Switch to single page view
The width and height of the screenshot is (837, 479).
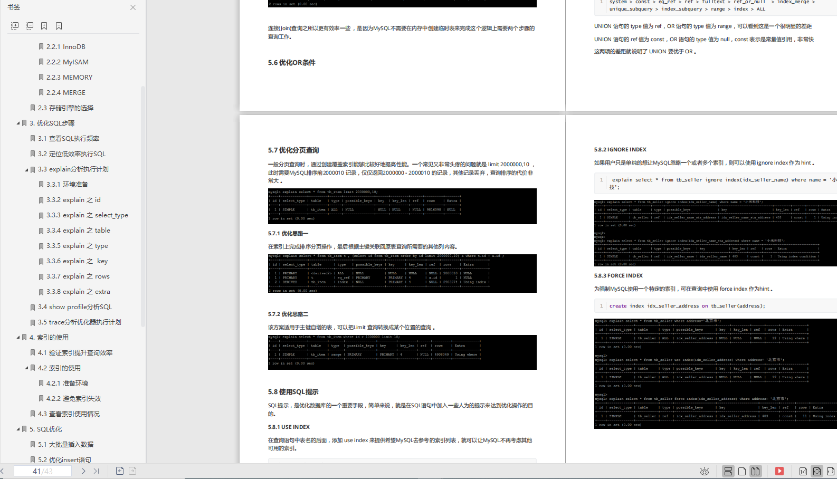click(742, 472)
